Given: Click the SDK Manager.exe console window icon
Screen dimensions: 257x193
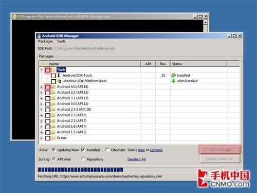Looking at the screenshot, I should (14, 16).
